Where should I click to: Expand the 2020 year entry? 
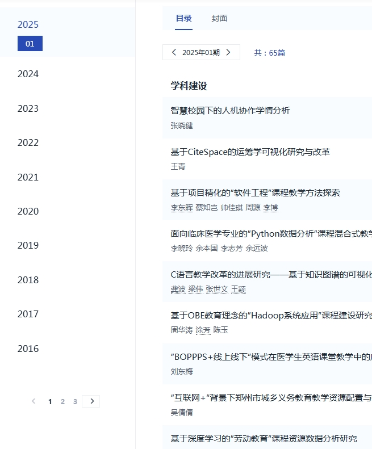tap(28, 211)
